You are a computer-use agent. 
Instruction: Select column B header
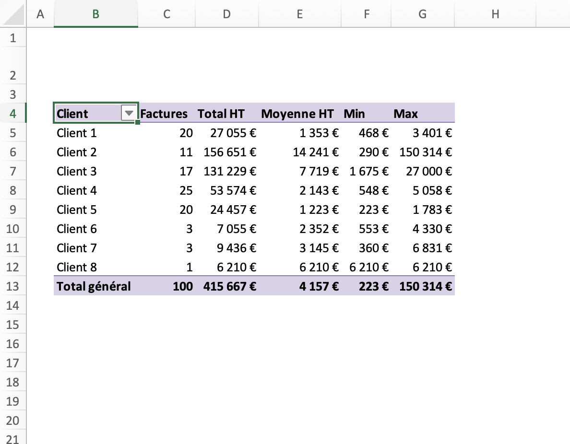pyautogui.click(x=95, y=14)
